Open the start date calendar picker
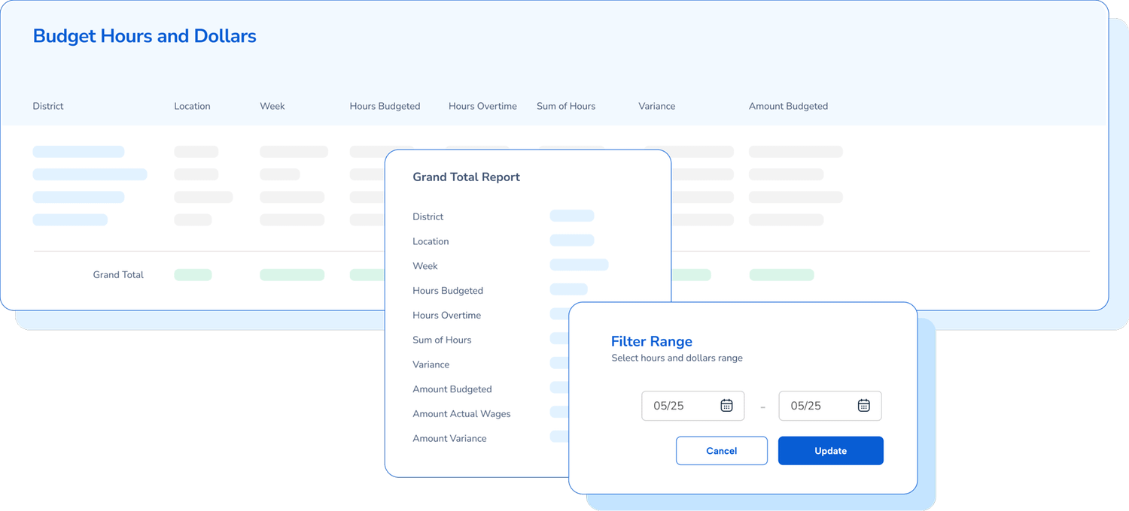This screenshot has width=1129, height=511. (726, 406)
